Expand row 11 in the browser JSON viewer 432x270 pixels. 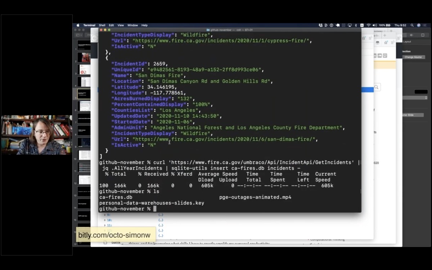coord(105,225)
